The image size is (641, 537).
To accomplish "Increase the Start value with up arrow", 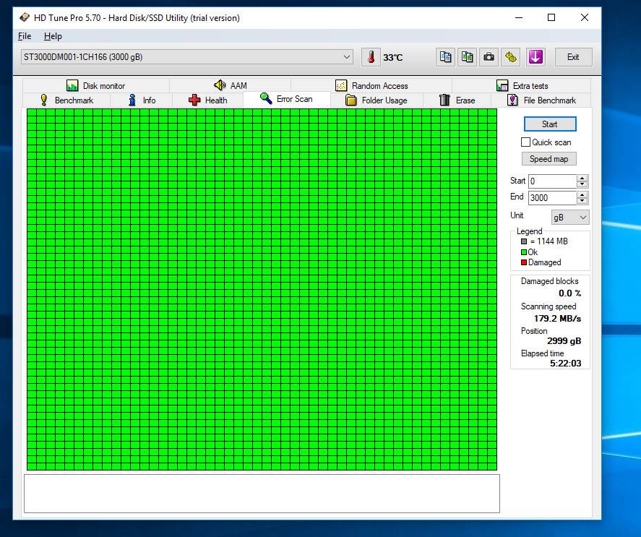I will (x=582, y=178).
